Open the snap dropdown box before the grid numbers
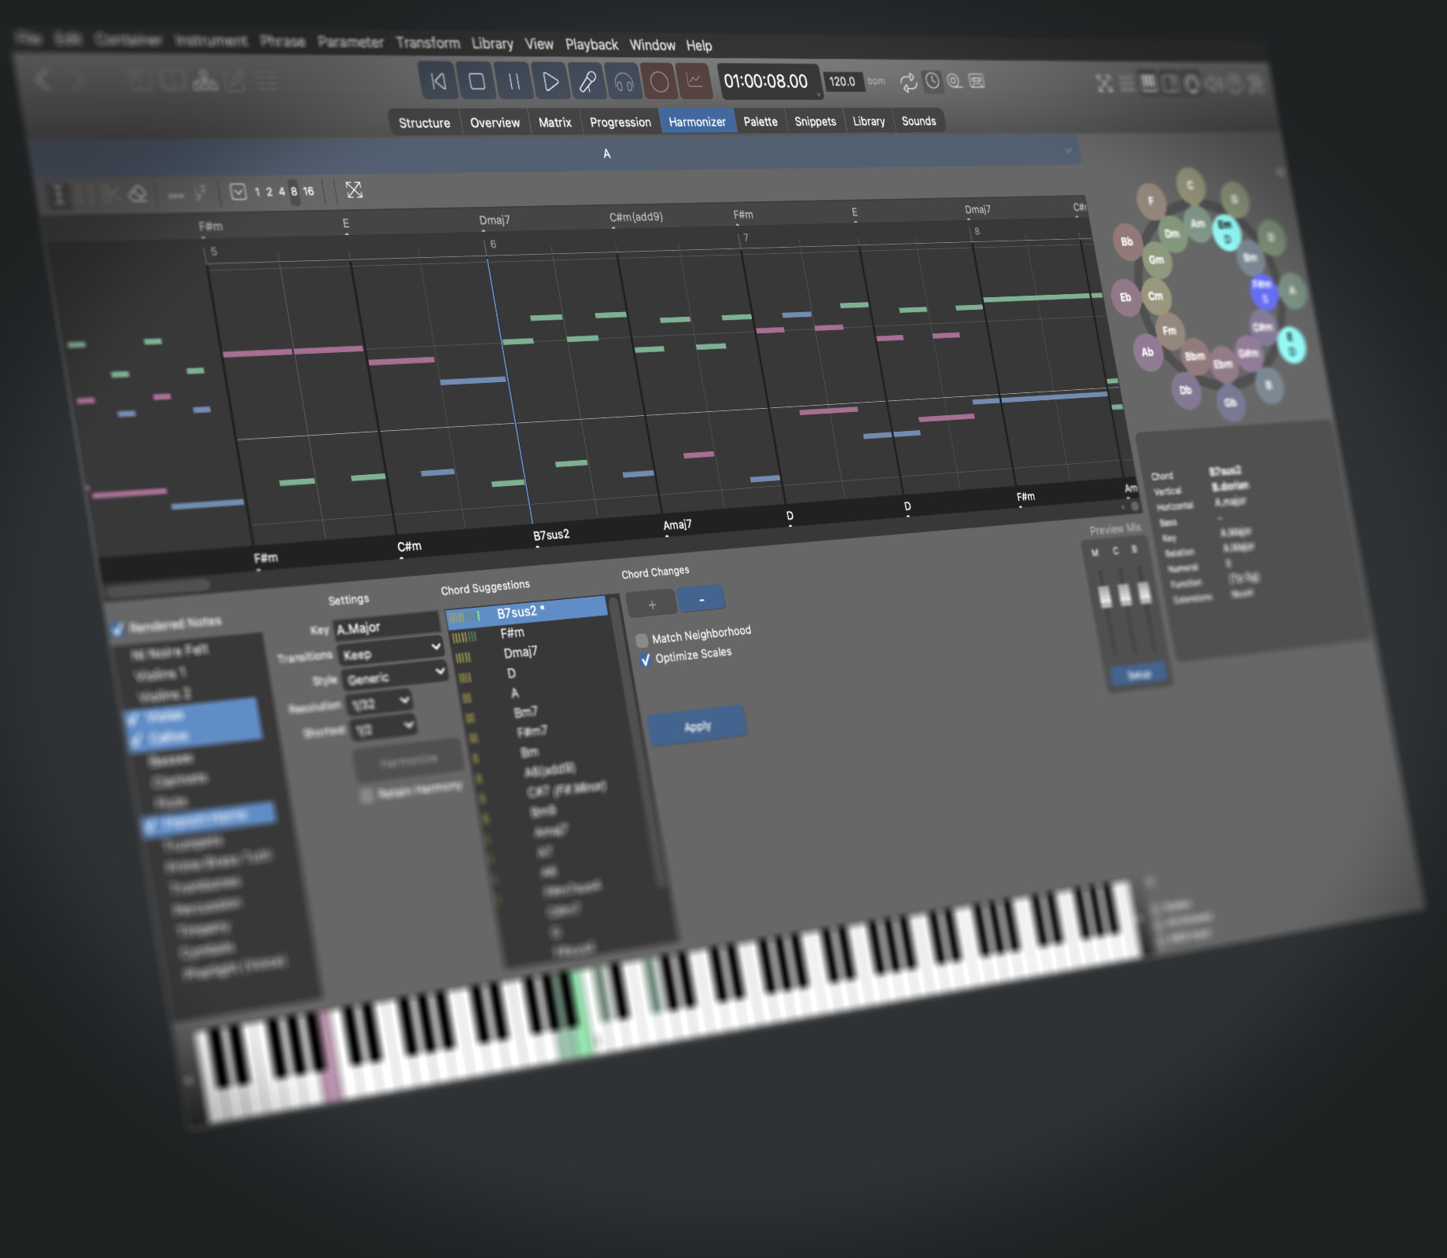The height and width of the screenshot is (1258, 1447). [x=237, y=192]
